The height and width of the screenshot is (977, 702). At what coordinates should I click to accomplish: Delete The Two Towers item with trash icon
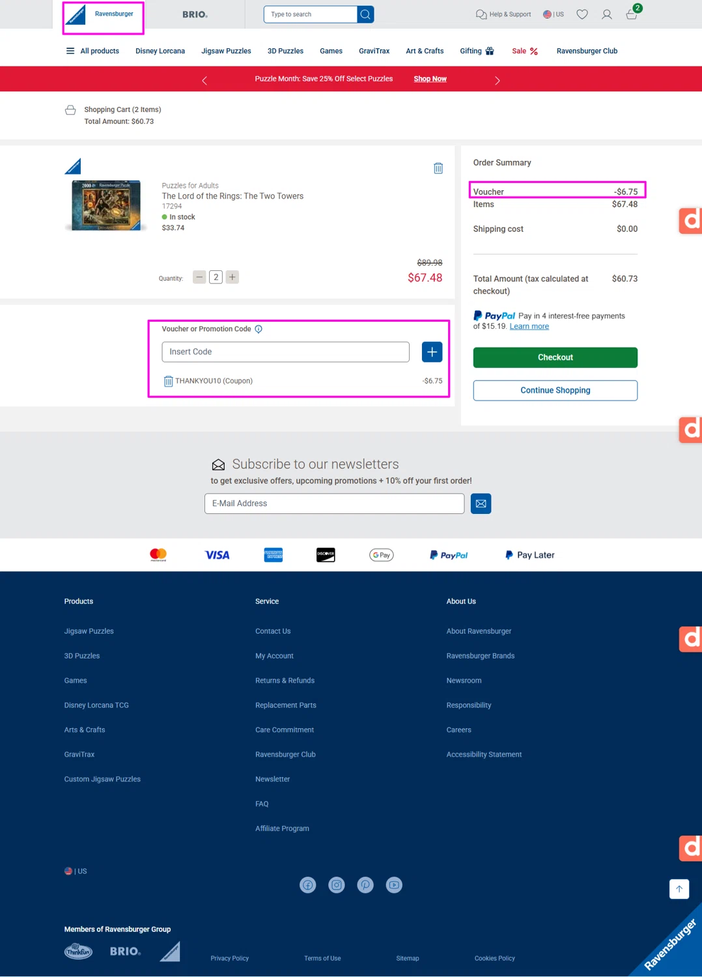click(x=438, y=168)
